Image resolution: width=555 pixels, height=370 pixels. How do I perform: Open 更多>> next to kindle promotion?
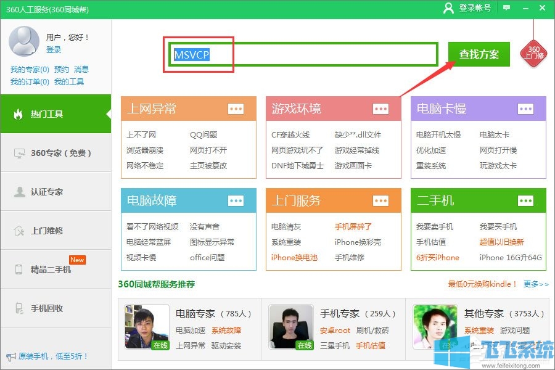(x=532, y=284)
